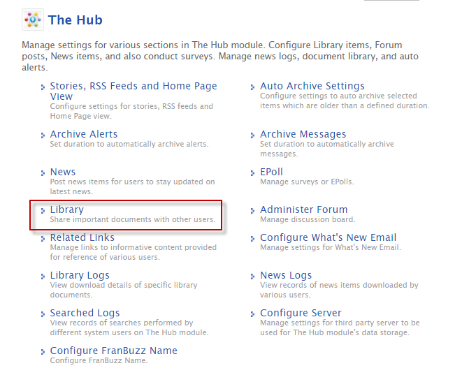Screen dimensions: 462x368
Task: Click the arrow bullet beside News
Action: click(x=43, y=172)
